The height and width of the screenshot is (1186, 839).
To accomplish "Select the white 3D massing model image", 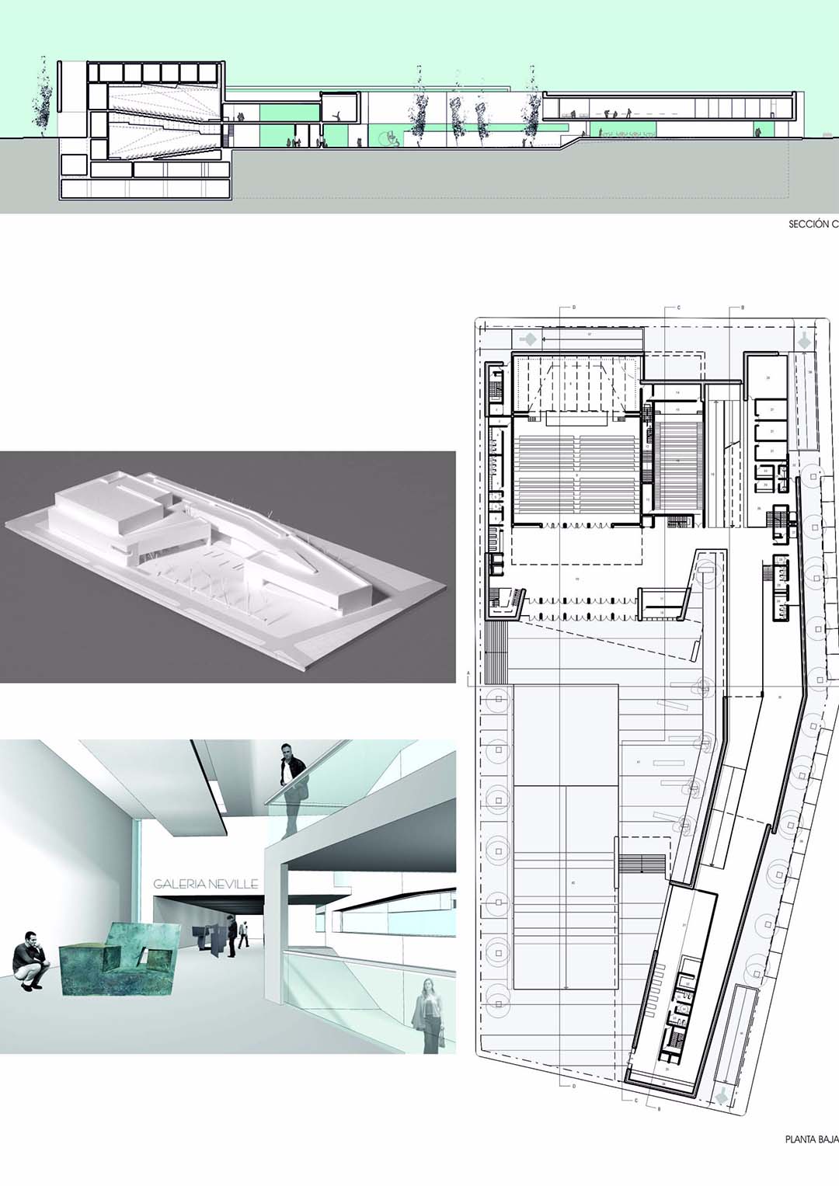I will pyautogui.click(x=227, y=566).
